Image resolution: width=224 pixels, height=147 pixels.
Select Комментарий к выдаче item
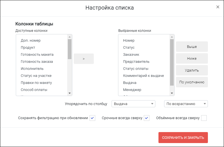tap(144, 76)
